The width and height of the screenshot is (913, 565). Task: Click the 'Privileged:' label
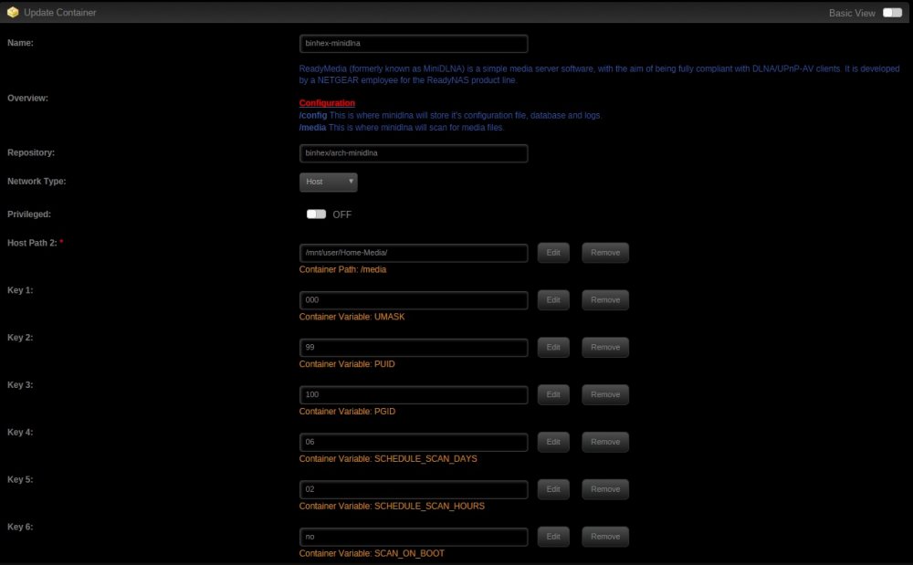pyautogui.click(x=29, y=214)
